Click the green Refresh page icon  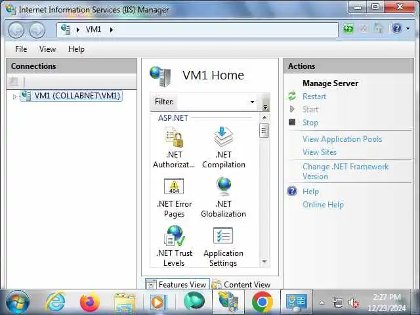348,28
